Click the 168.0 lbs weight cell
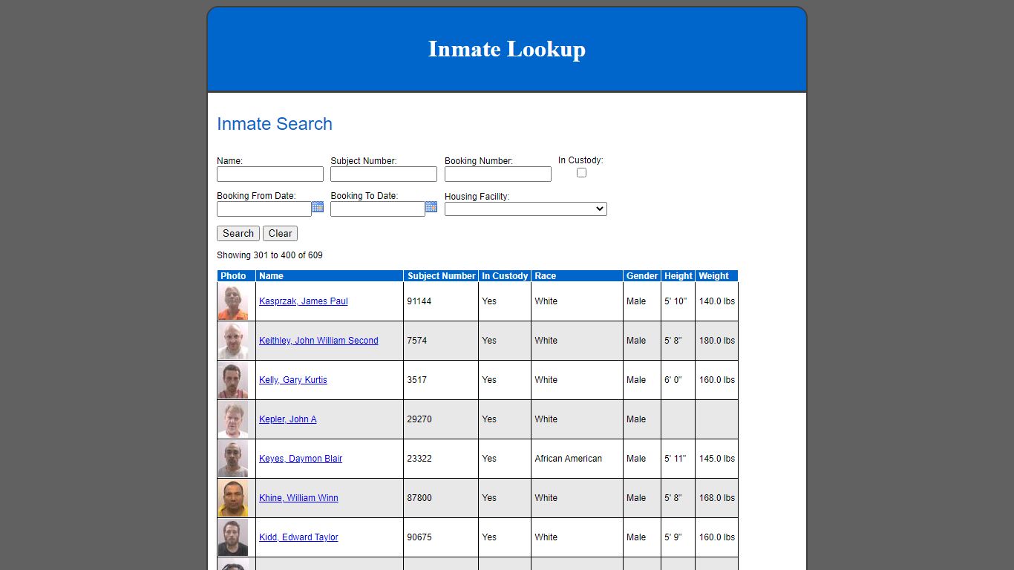1014x570 pixels. pos(716,498)
